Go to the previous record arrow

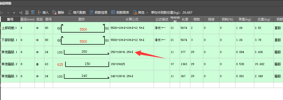pos(8,13)
